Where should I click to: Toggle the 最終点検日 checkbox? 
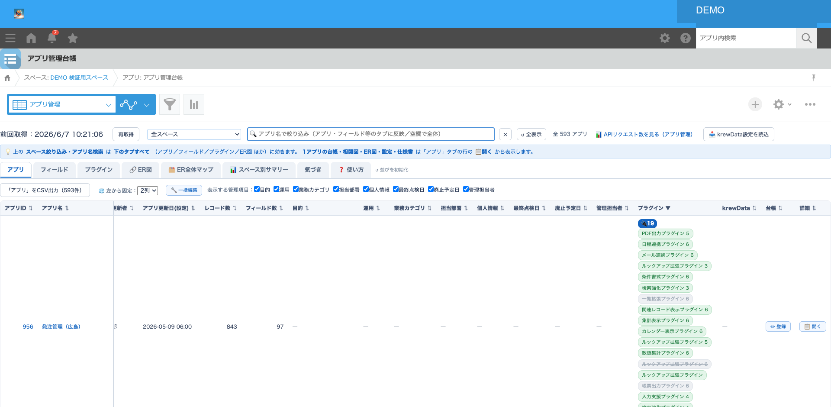pyautogui.click(x=396, y=189)
